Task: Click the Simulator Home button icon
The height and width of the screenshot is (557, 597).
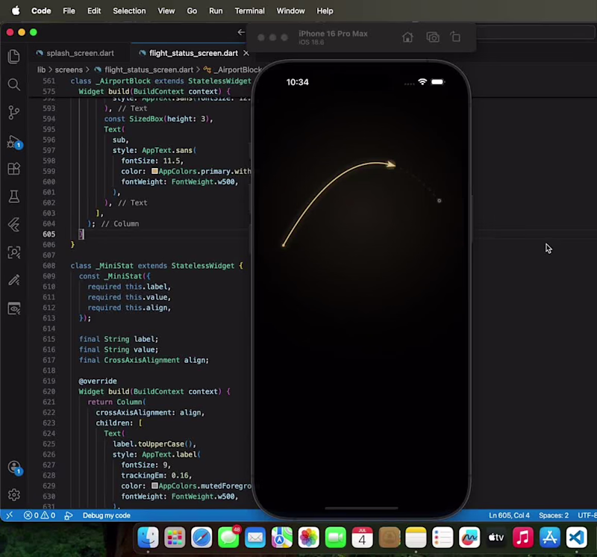Action: coord(407,37)
